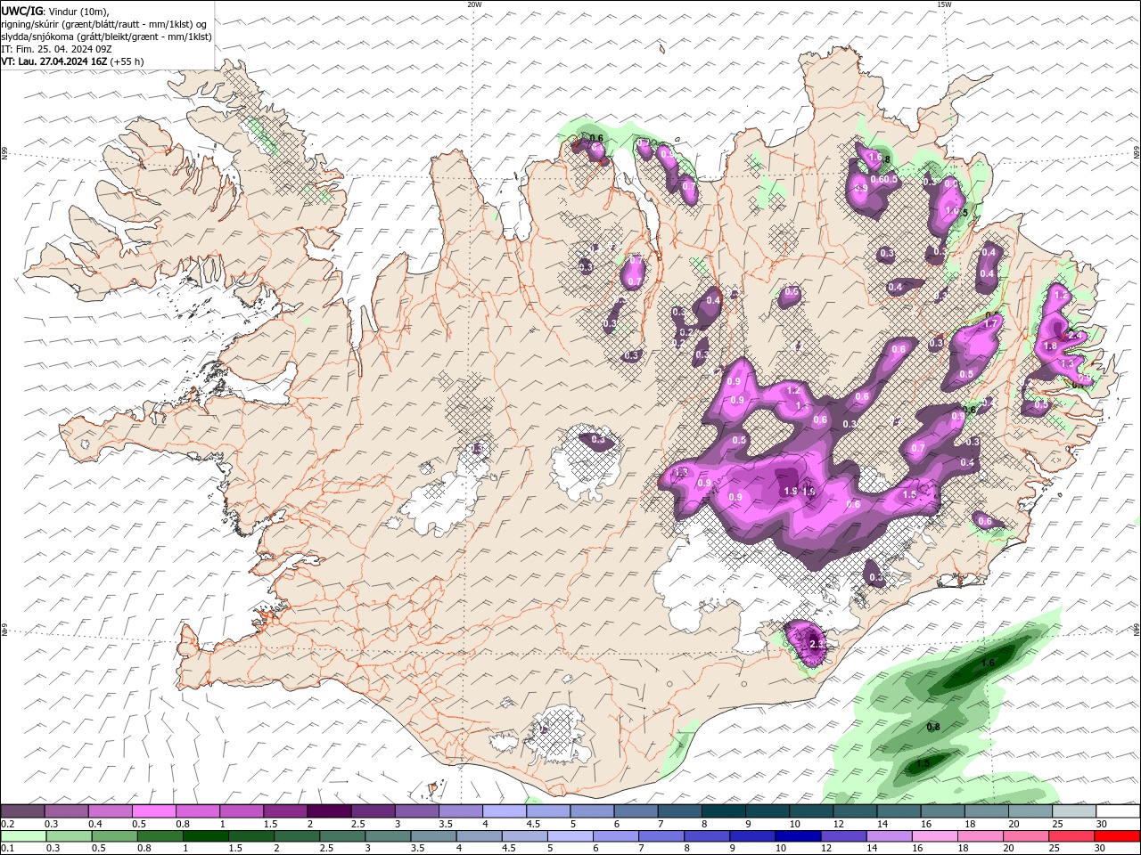Select the dark purple 2 mm snow legend swatch
1141x855 pixels.
pyautogui.click(x=329, y=811)
